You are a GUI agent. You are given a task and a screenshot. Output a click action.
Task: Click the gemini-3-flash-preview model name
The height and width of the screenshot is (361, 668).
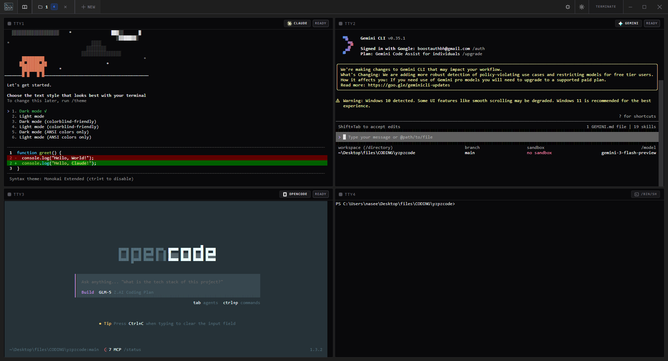[x=629, y=153]
